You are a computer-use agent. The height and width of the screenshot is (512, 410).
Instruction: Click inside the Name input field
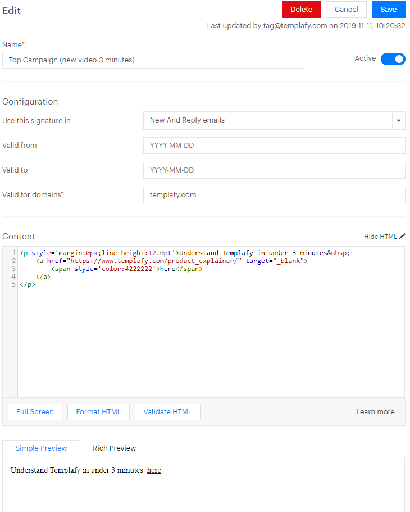point(152,60)
